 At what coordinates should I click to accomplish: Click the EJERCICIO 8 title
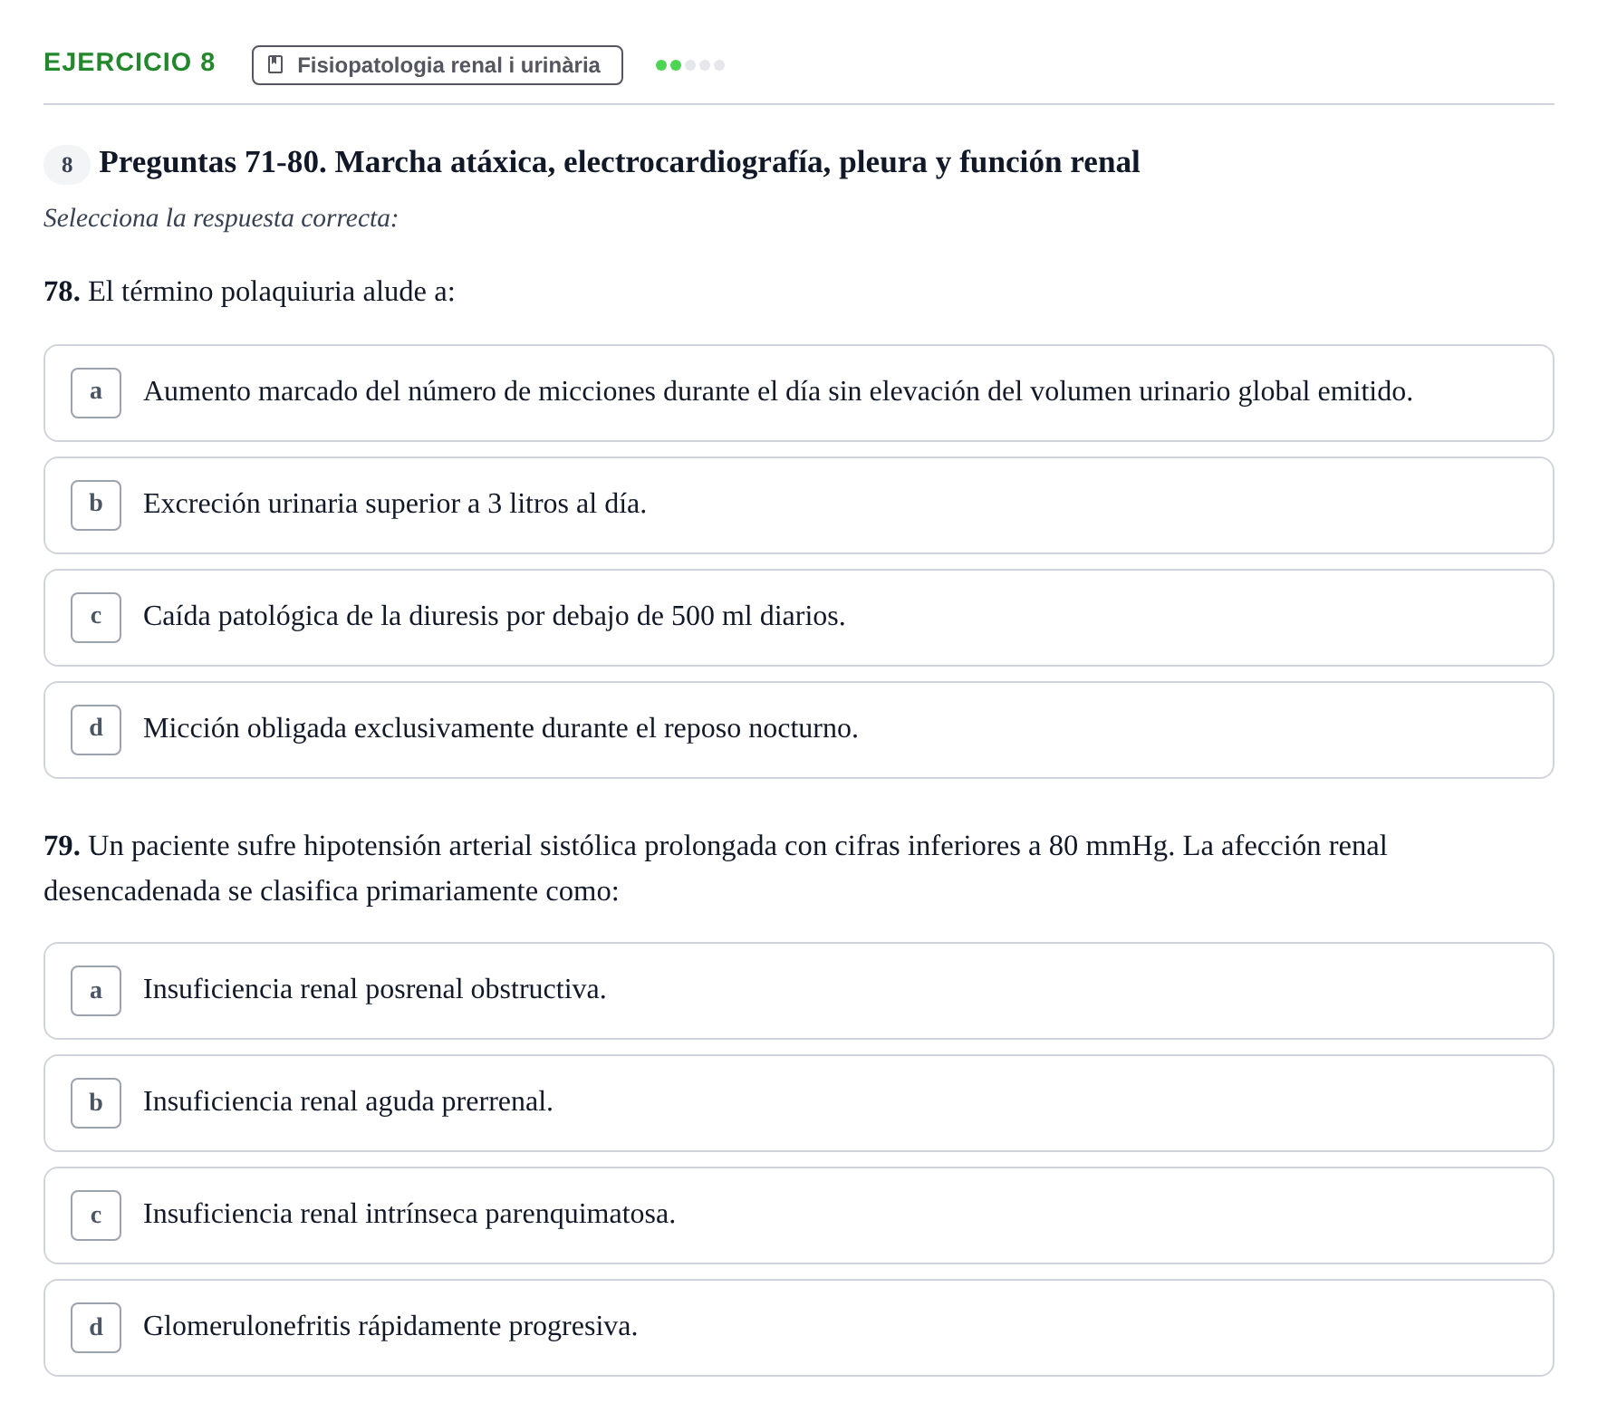[130, 62]
